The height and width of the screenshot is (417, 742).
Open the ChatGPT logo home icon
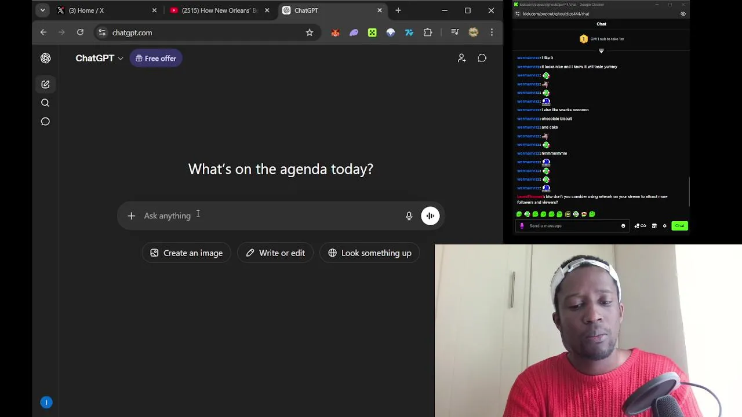(x=45, y=58)
